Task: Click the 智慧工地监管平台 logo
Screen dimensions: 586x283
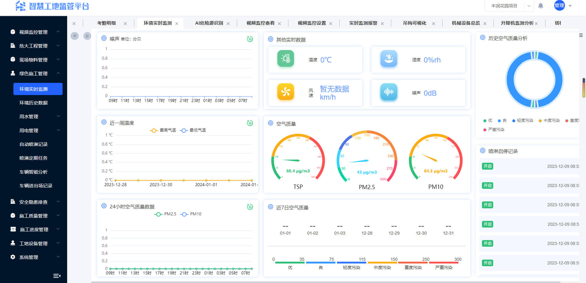Action: (52, 6)
